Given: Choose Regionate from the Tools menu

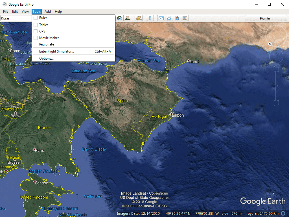Looking at the screenshot, I should coord(73,44).
